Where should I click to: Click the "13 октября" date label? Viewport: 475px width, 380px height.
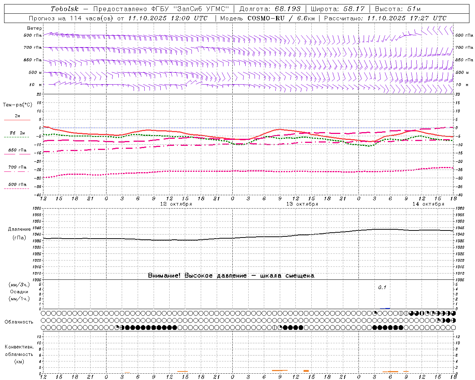coord(302,204)
